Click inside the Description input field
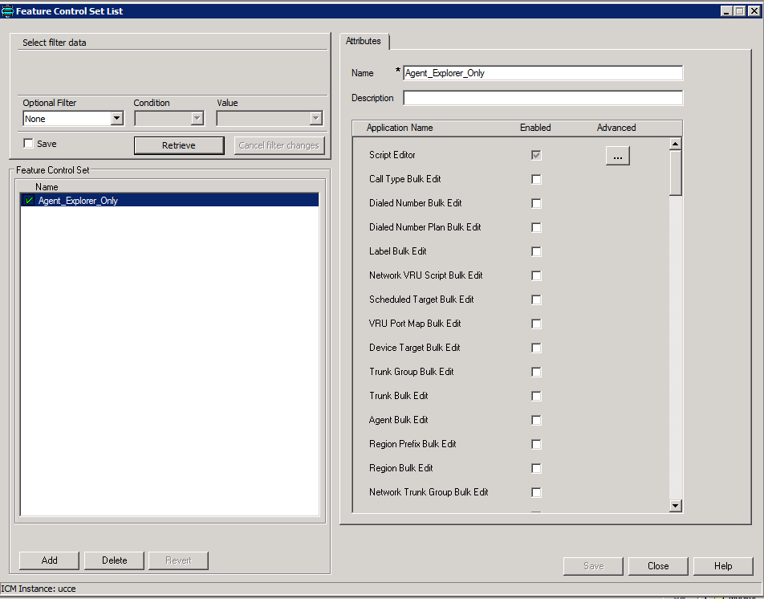 tap(543, 98)
